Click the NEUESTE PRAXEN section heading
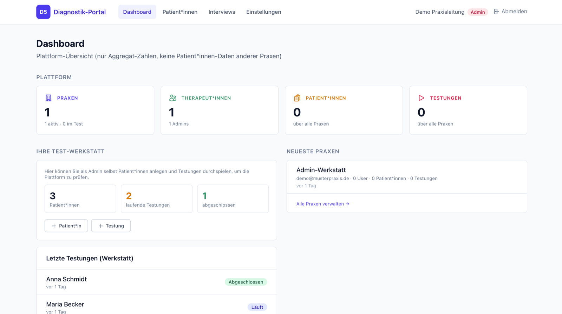The image size is (562, 314). [313, 152]
